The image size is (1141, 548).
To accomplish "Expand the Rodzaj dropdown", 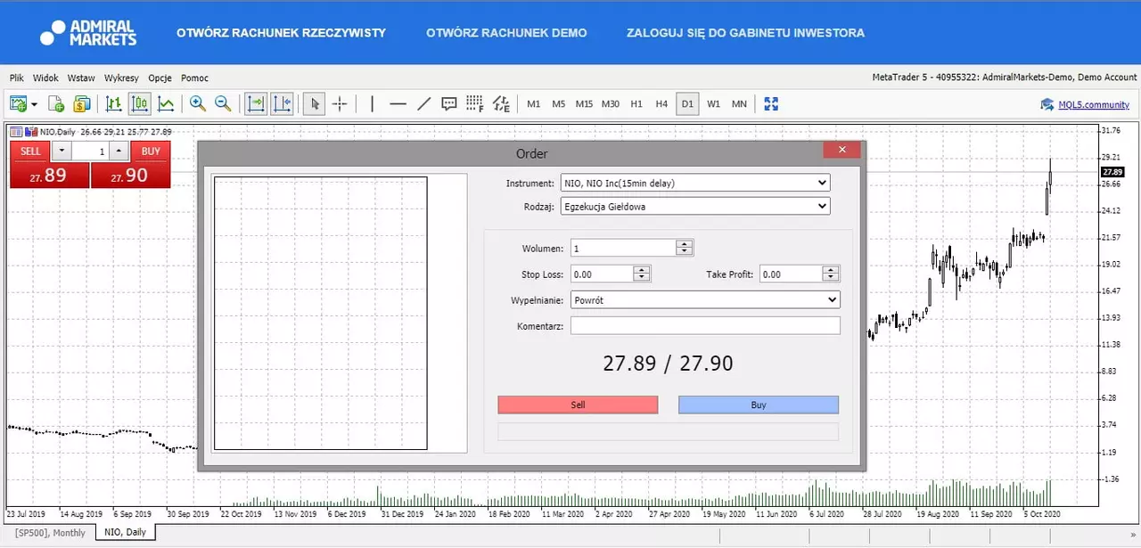I will 694,207.
